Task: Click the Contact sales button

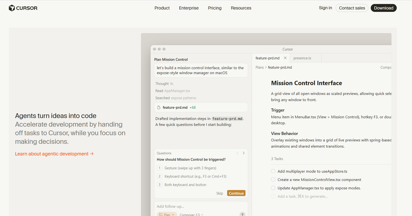Action: pos(352,8)
